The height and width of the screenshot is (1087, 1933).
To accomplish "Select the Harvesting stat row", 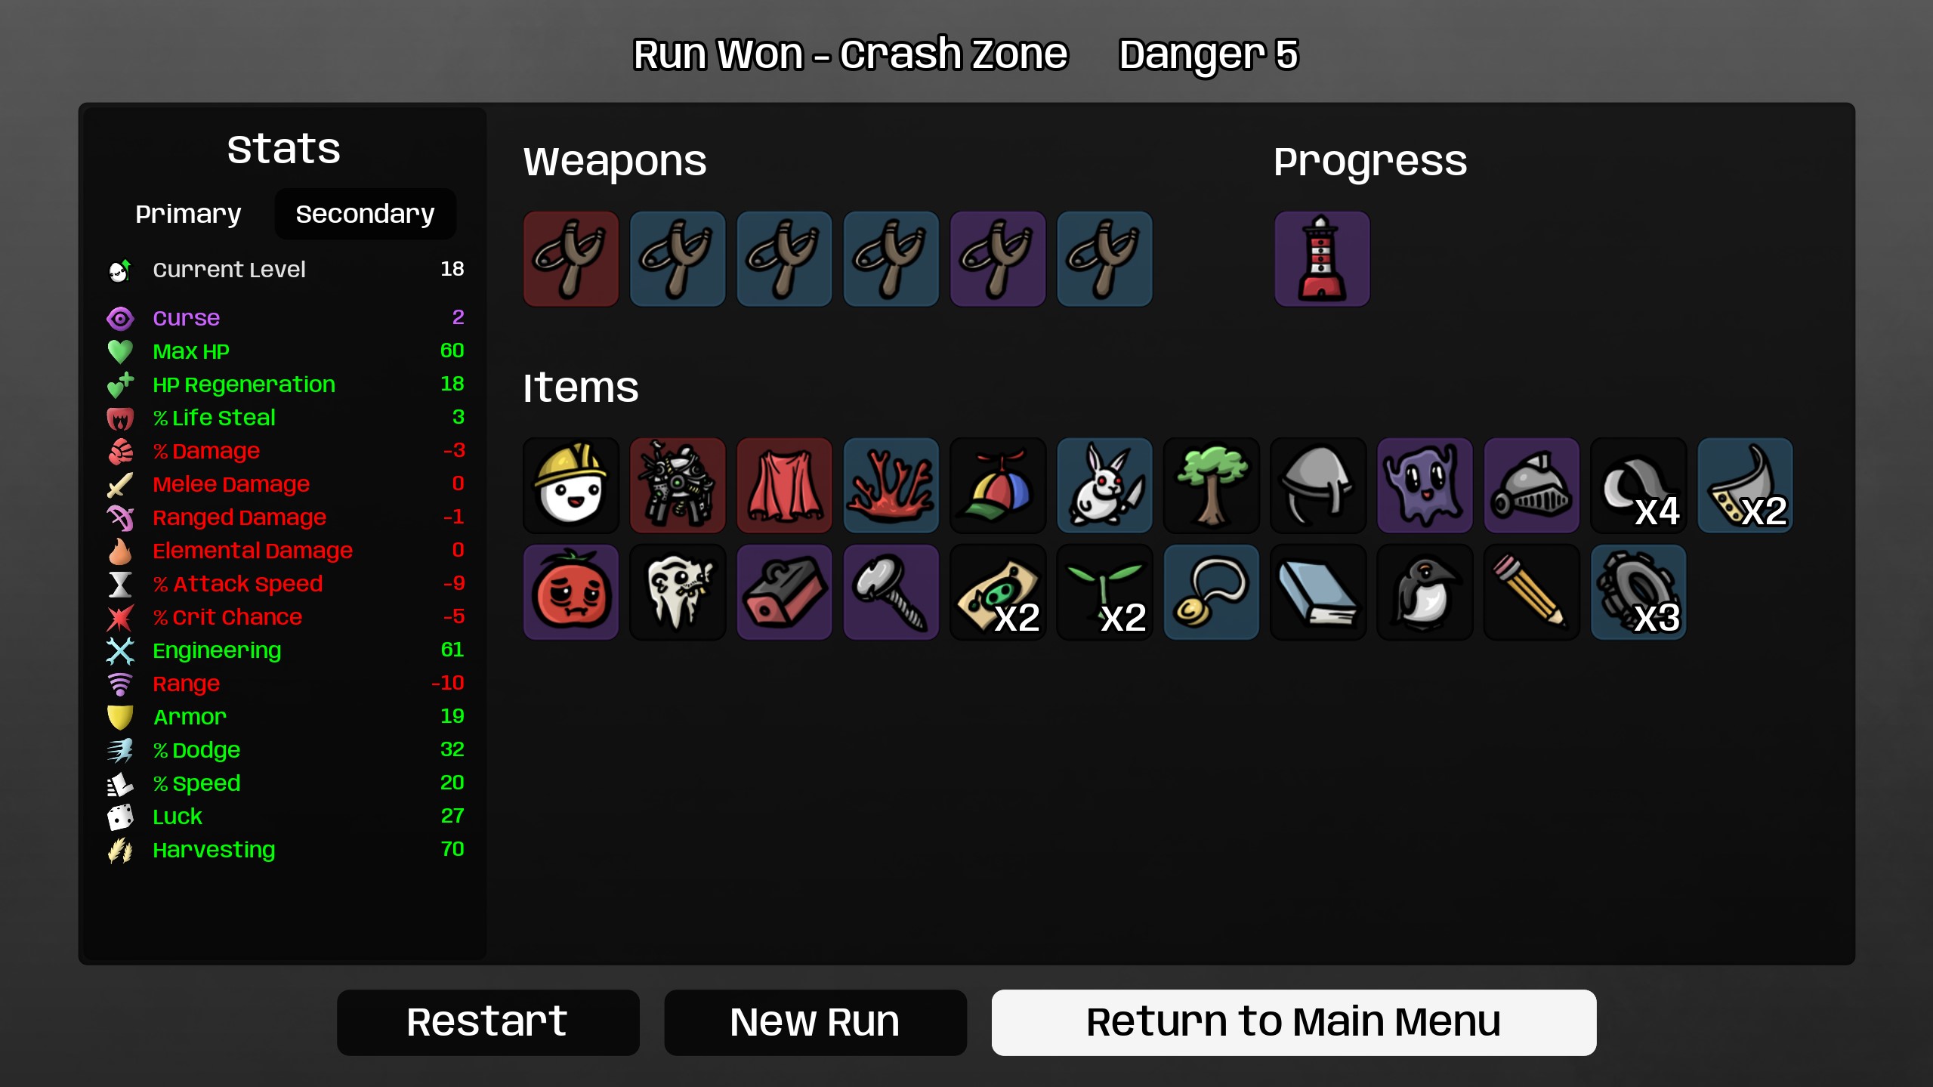I will point(286,850).
